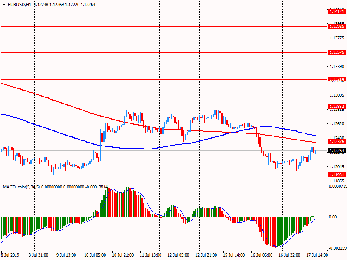Click the 10 Jul 21:00 time label
347x260 pixels.
click(x=123, y=255)
